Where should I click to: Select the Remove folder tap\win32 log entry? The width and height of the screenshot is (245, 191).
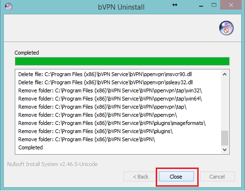(110, 90)
